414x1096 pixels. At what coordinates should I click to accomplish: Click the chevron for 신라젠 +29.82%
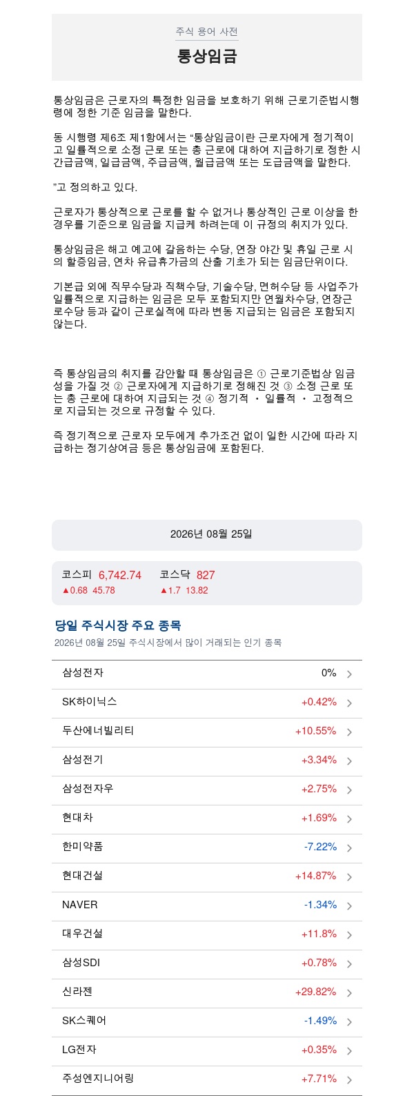coord(350,993)
